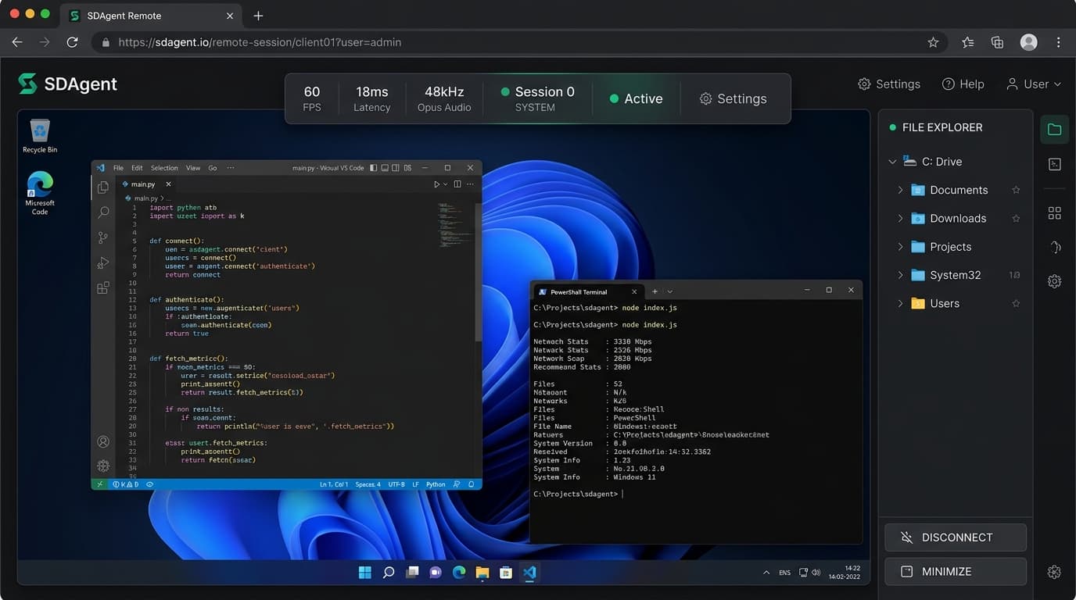Open the Extensions view in VS Code
The height and width of the screenshot is (600, 1076).
click(x=103, y=288)
